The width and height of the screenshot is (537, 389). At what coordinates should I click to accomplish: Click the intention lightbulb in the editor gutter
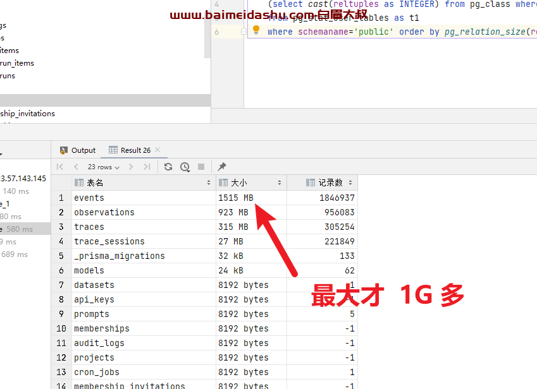tap(256, 30)
